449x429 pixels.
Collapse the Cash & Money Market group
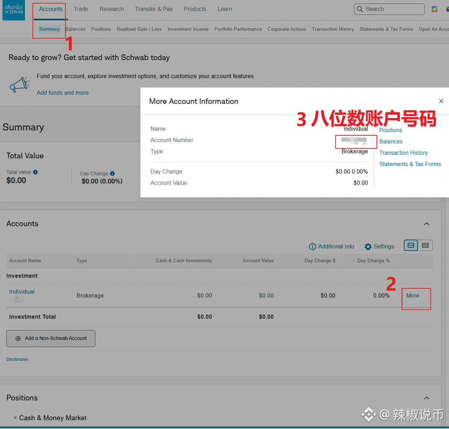click(15, 418)
